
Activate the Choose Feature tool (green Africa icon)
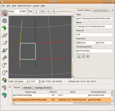click(5, 28)
